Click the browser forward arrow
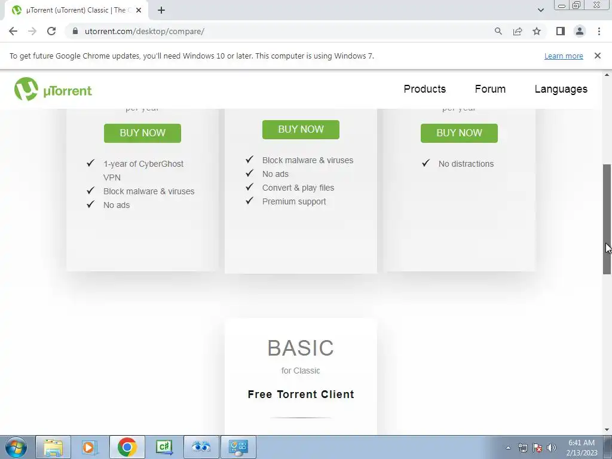The image size is (612, 459). 32,31
